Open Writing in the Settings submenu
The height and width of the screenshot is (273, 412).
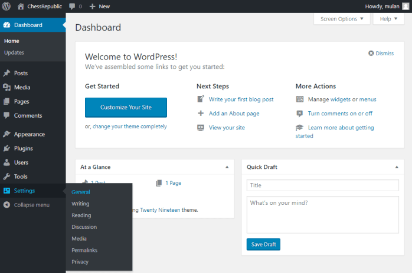80,204
